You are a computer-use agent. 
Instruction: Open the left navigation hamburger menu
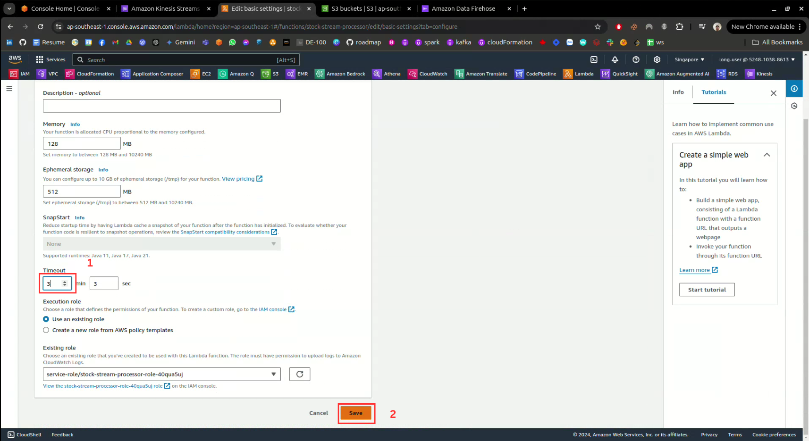pos(9,89)
